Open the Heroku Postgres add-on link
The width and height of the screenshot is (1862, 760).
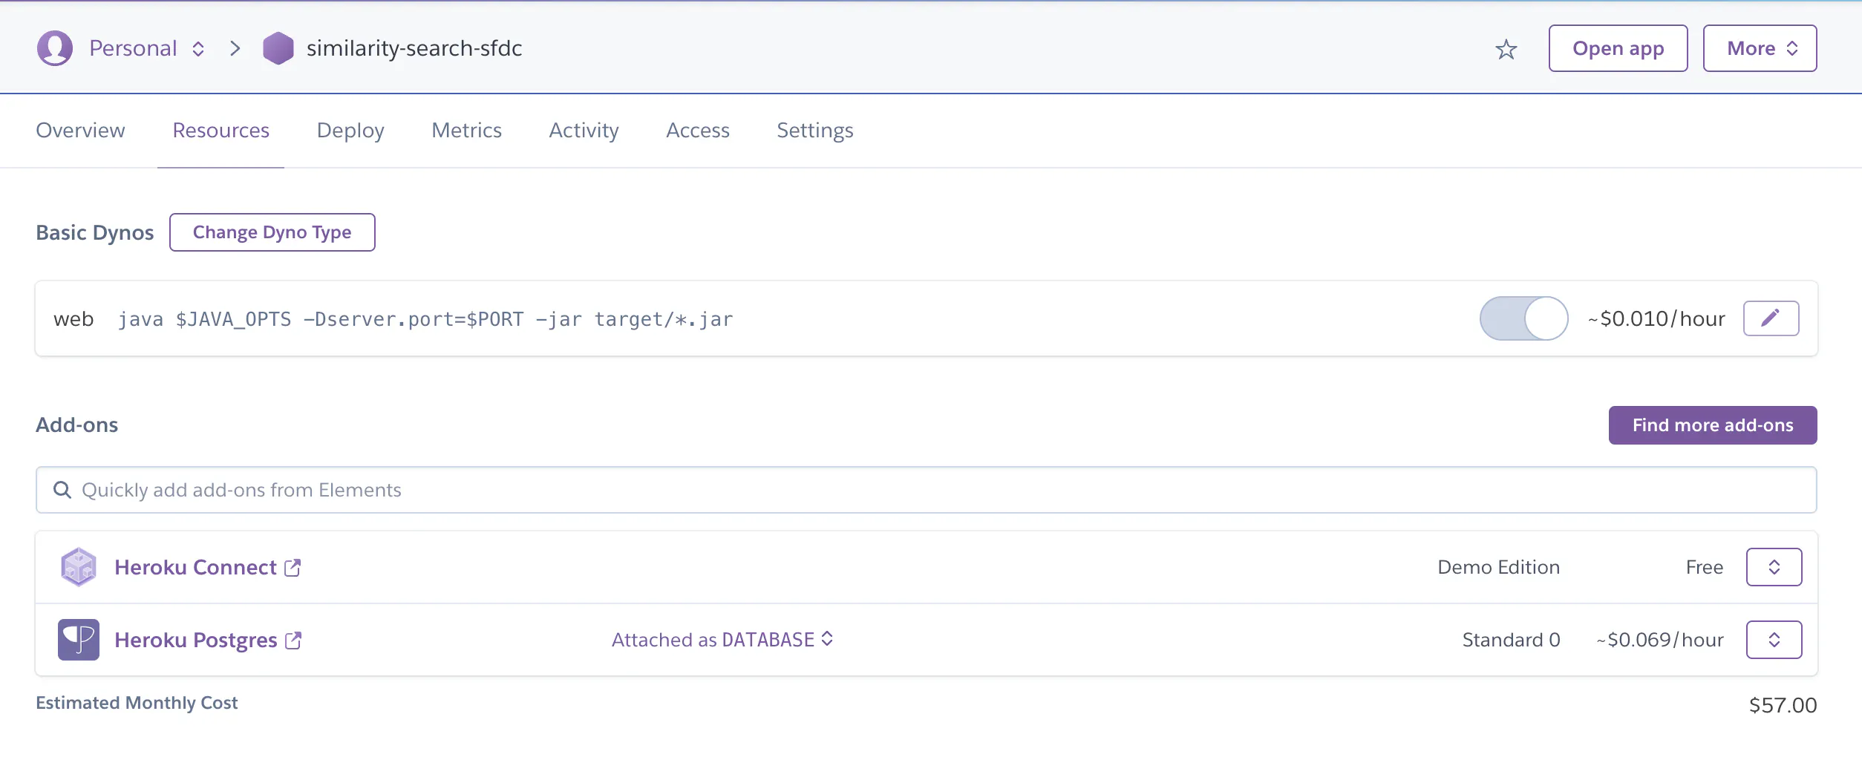196,640
